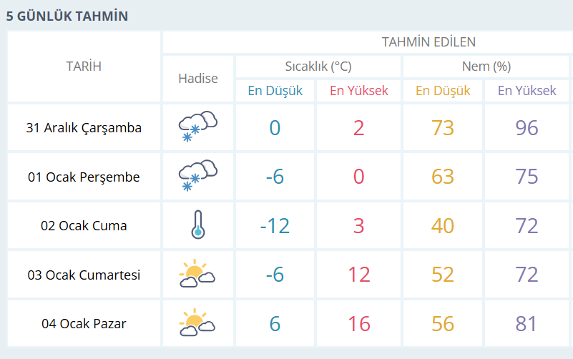
Task: Click the snow cloud icon for 31 Aralık
Action: [197, 127]
